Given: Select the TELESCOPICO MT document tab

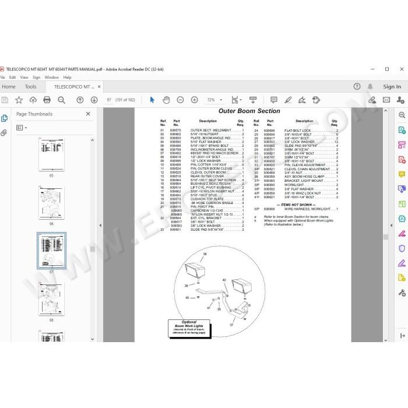Looking at the screenshot, I should [x=74, y=87].
